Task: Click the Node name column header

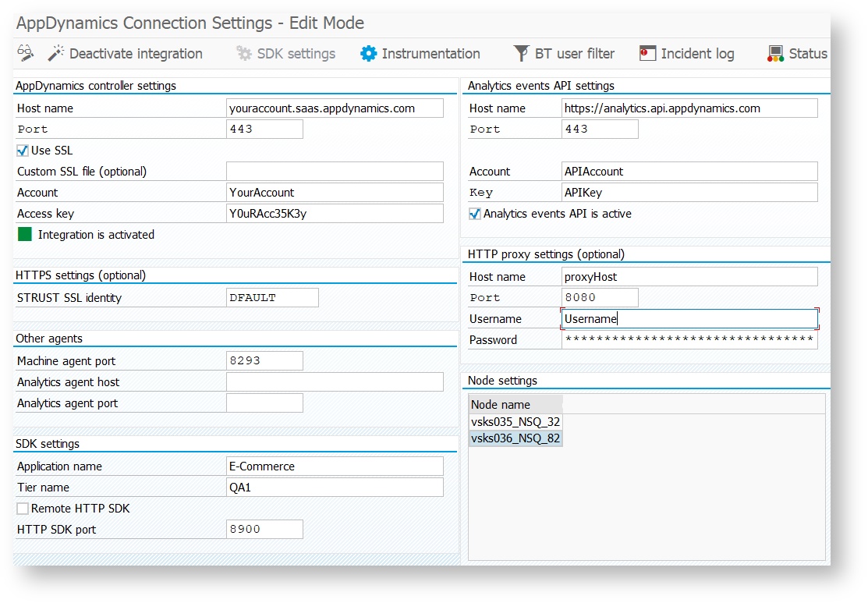Action: pos(515,404)
